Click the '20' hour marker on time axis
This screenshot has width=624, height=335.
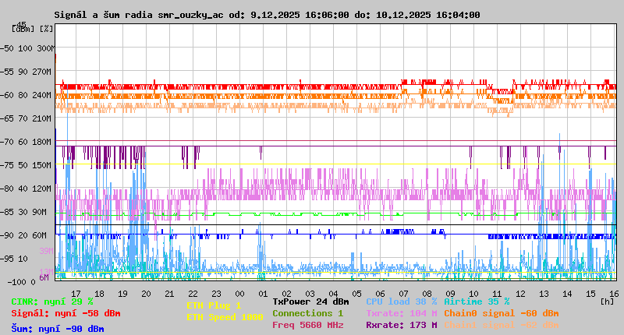[146, 294]
